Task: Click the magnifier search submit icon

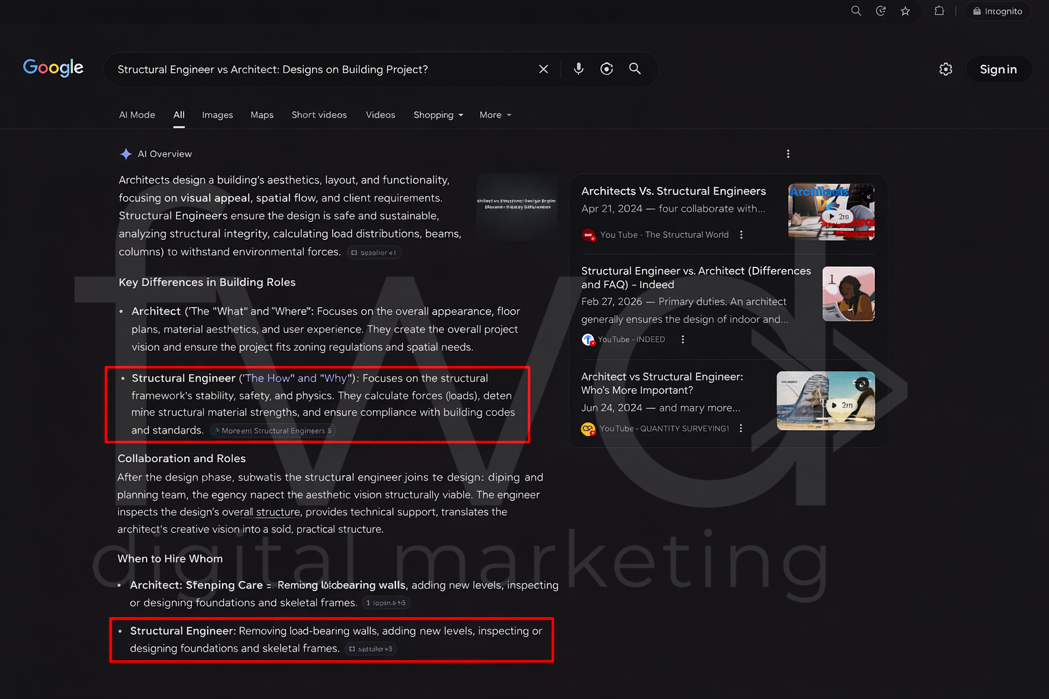Action: coord(635,69)
